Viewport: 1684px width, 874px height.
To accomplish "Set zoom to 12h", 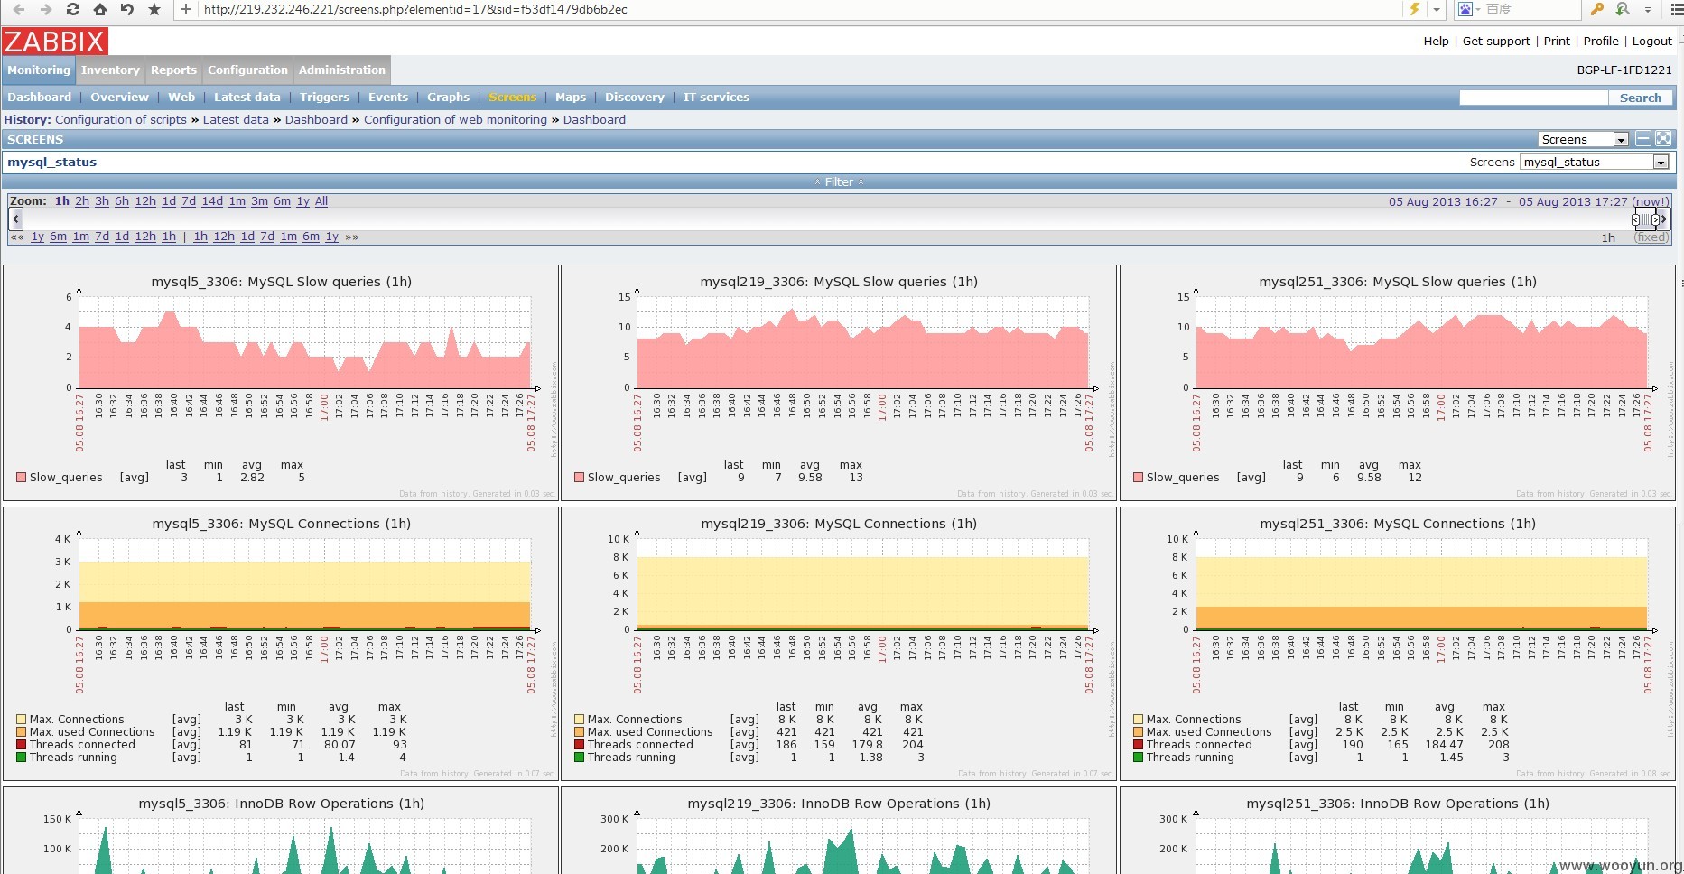I will point(145,201).
